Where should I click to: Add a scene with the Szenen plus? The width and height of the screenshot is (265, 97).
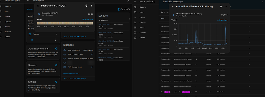point(56,65)
